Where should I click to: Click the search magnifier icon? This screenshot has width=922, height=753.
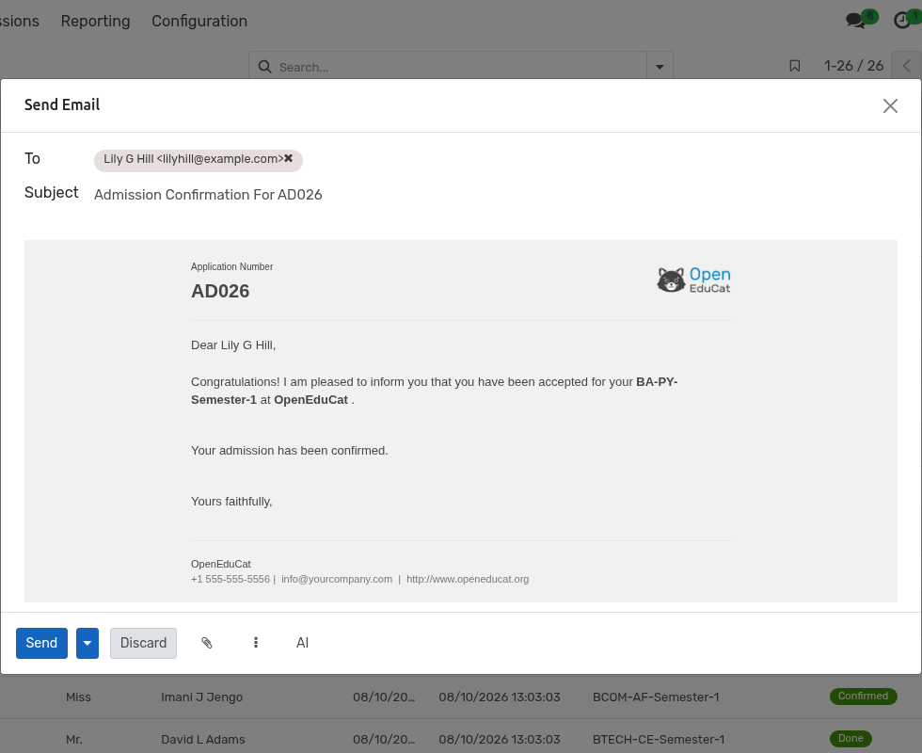tap(265, 67)
